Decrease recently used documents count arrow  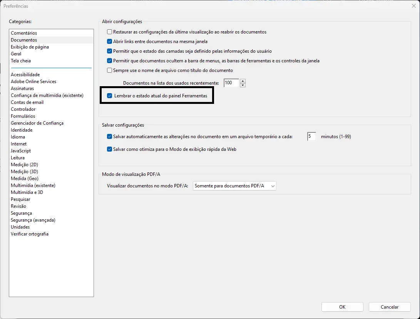(x=243, y=85)
